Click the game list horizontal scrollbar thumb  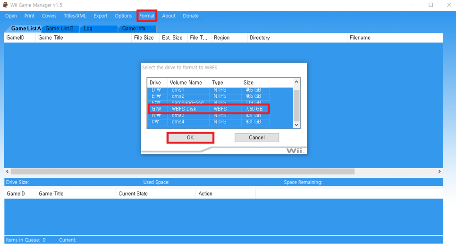[x=183, y=171]
